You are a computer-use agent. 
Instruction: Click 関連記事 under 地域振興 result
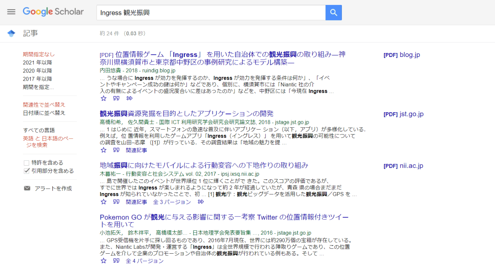click(x=136, y=202)
